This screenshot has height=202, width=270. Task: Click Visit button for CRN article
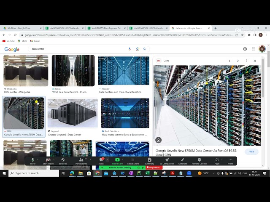pyautogui.click(x=251, y=151)
